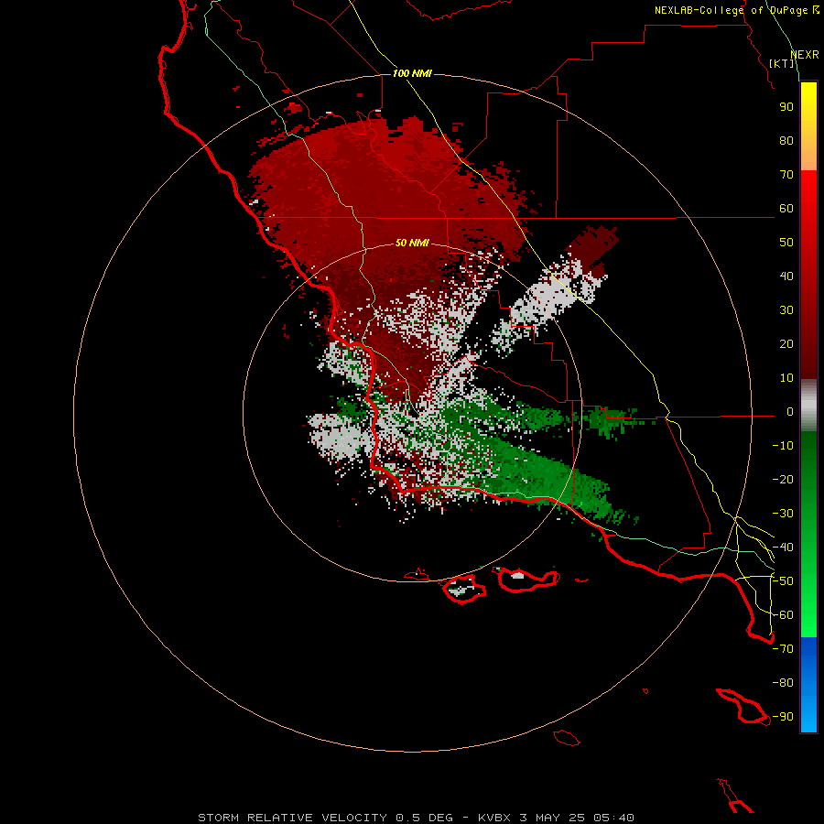Click the positive 10 scale label
The width and height of the screenshot is (824, 824).
pos(786,378)
